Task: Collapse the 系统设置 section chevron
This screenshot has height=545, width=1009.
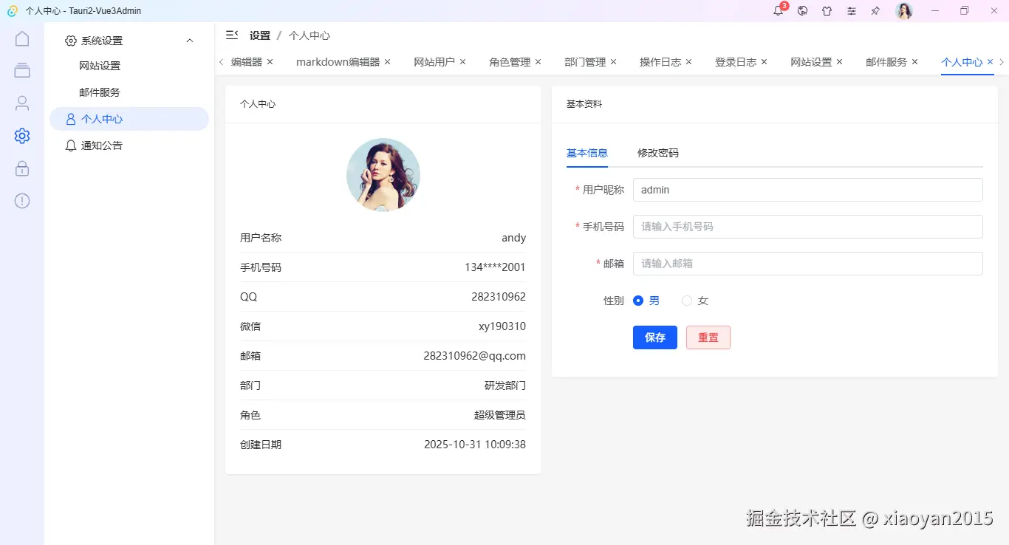Action: point(189,41)
